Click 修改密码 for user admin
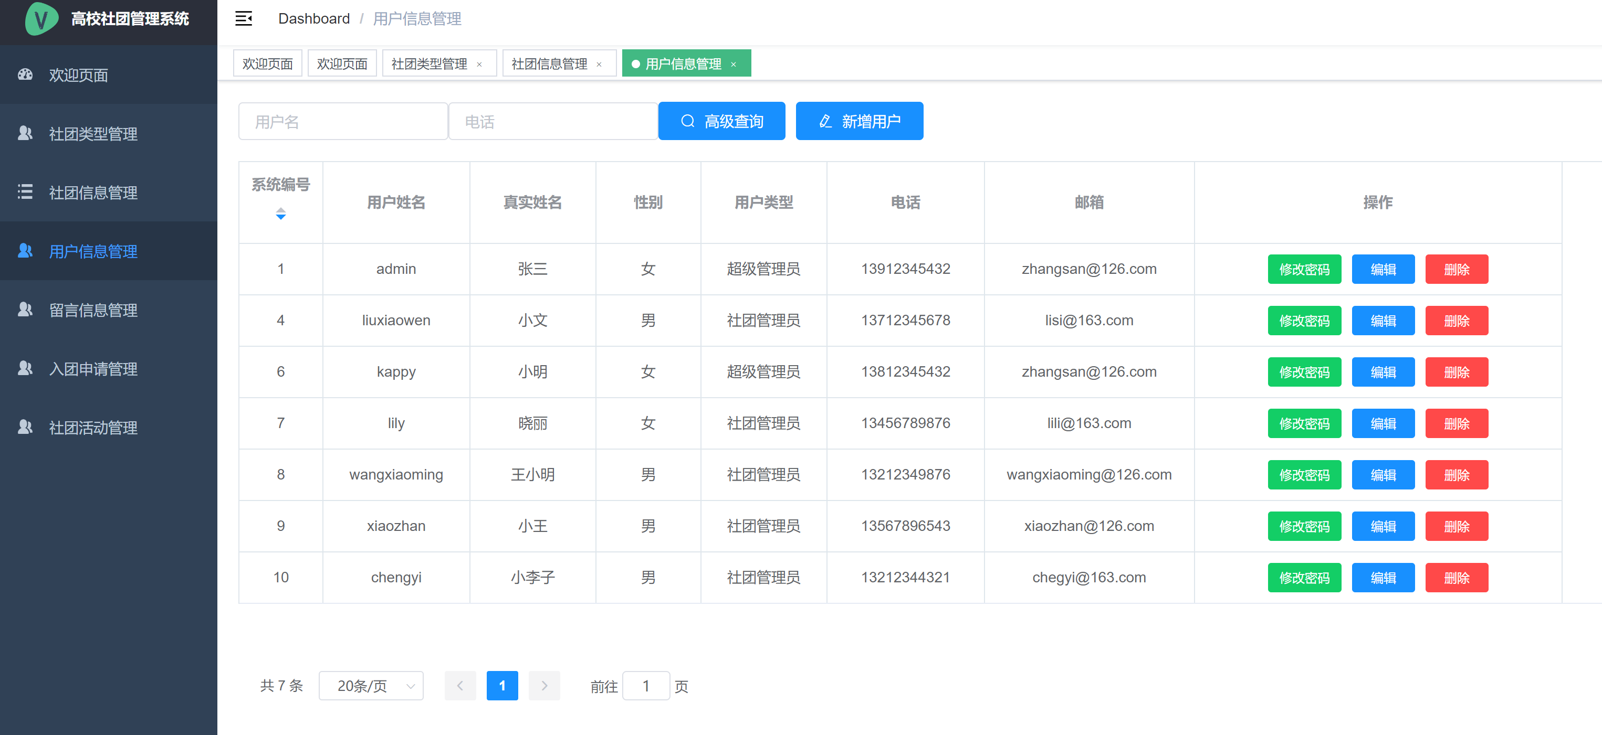Viewport: 1602px width, 735px height. [1304, 269]
